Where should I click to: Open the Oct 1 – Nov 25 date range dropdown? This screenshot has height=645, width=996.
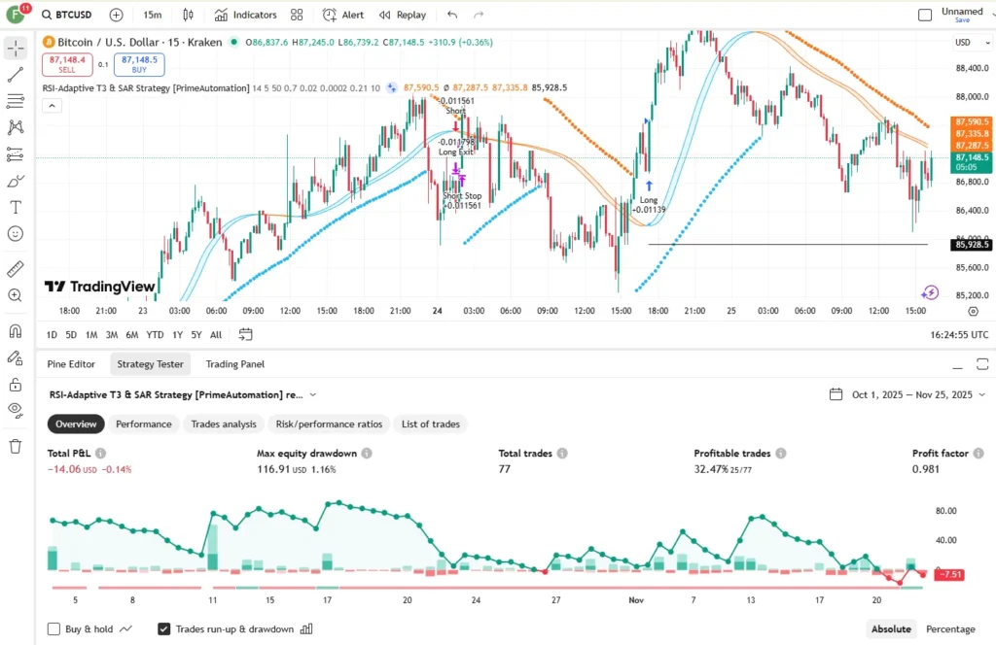(907, 394)
